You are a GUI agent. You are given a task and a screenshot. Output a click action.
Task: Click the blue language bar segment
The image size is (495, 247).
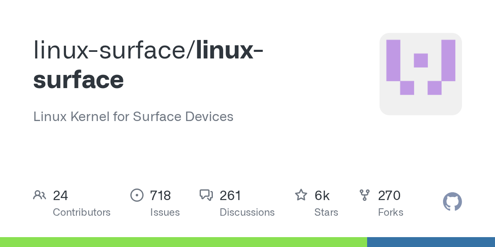431,242
